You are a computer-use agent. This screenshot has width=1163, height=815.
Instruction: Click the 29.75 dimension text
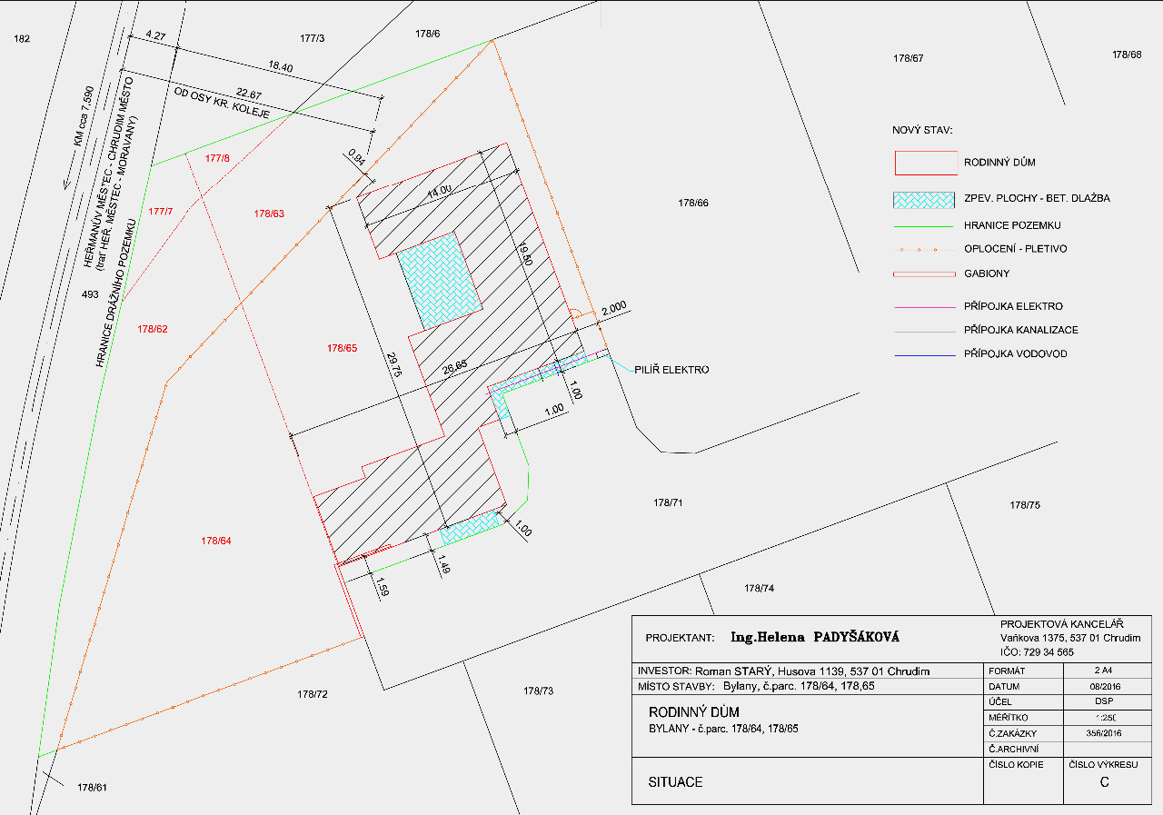393,371
